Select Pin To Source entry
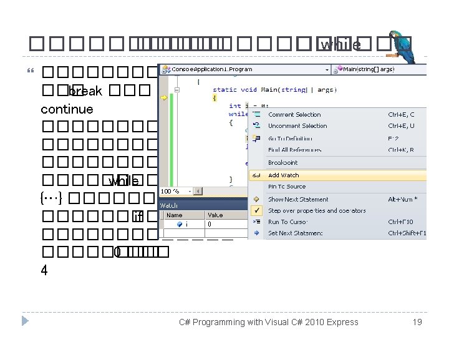Screen dimensions: 449x337 [x=338, y=187]
